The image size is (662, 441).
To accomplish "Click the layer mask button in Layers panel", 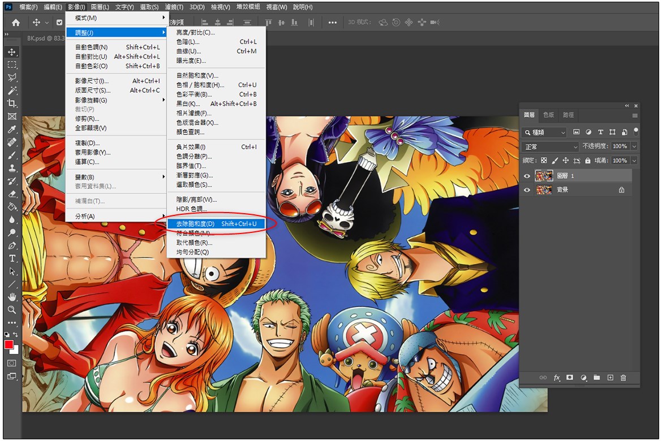I will (570, 378).
